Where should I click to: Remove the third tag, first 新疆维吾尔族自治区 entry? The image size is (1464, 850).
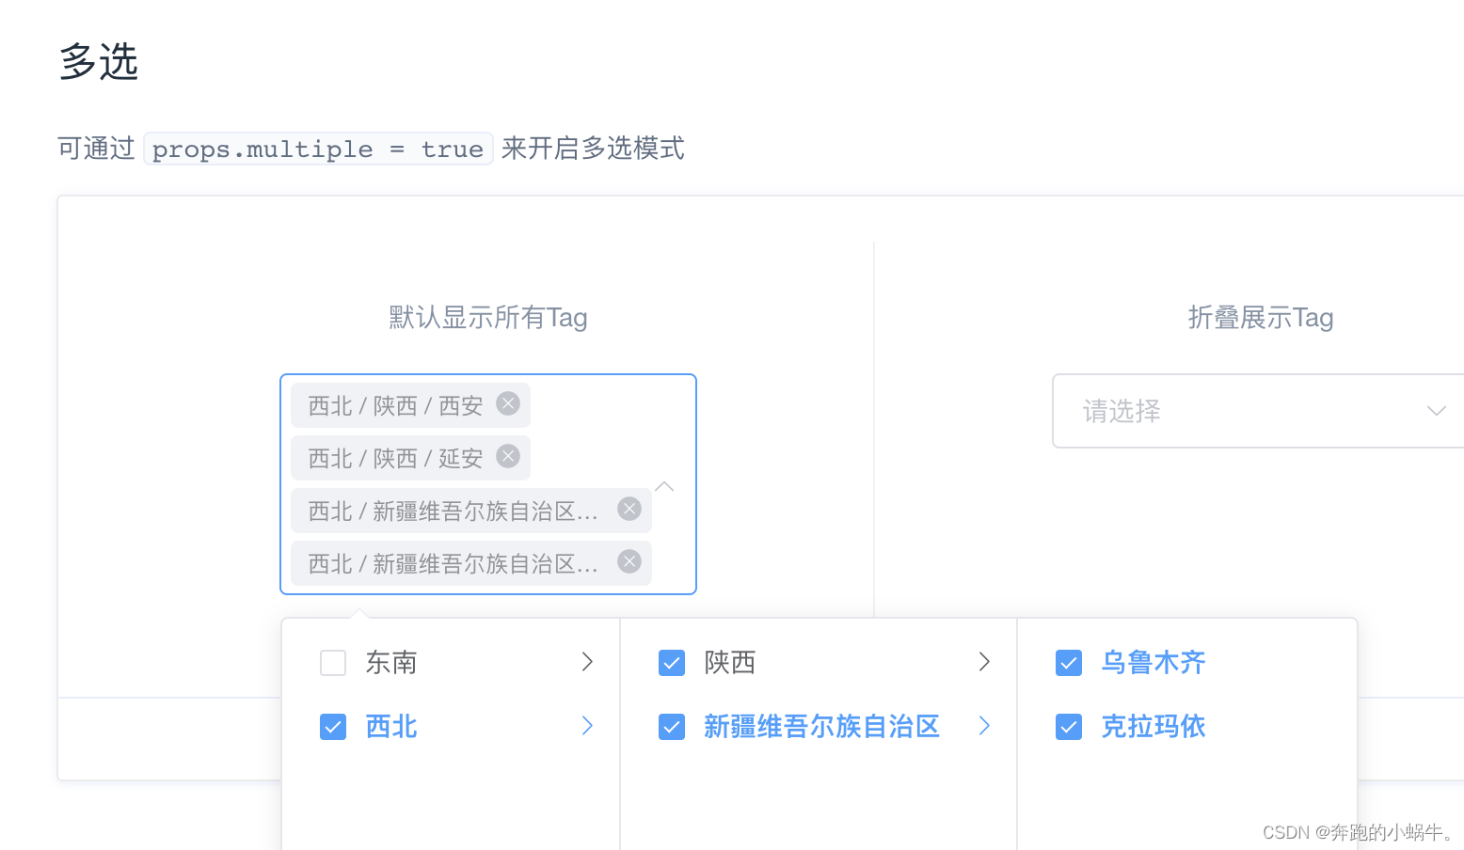[x=629, y=509]
